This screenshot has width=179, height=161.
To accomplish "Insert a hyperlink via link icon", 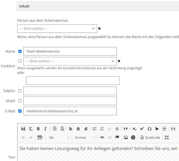I will coord(102,137).
